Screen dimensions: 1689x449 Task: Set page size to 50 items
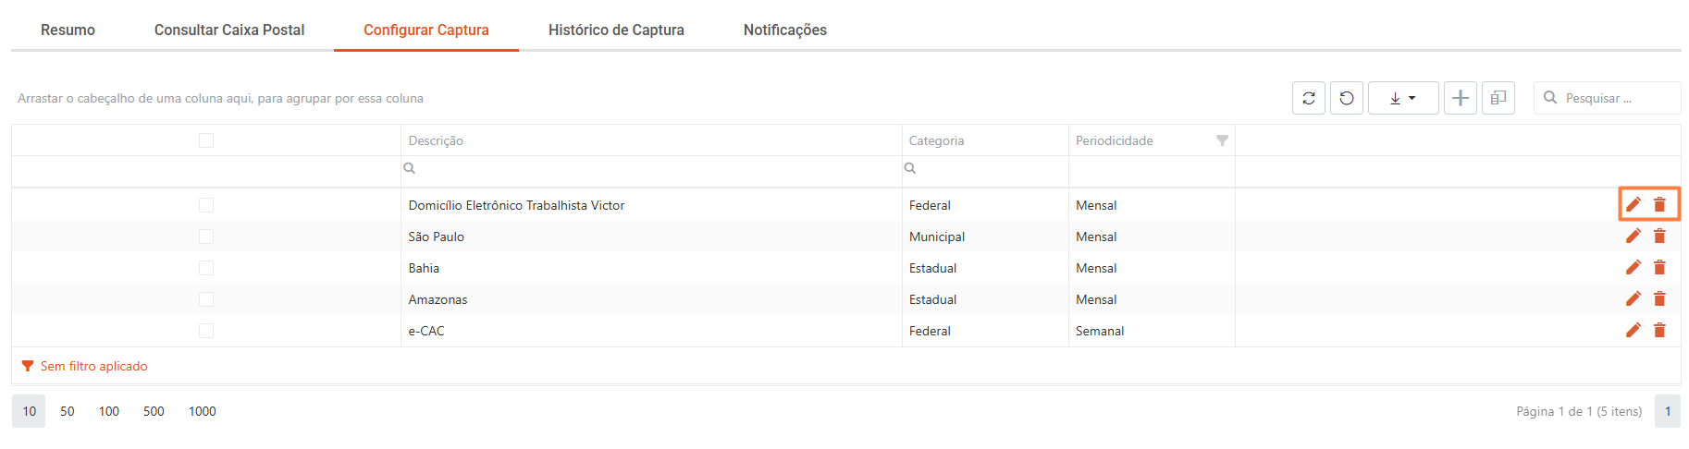tap(68, 411)
